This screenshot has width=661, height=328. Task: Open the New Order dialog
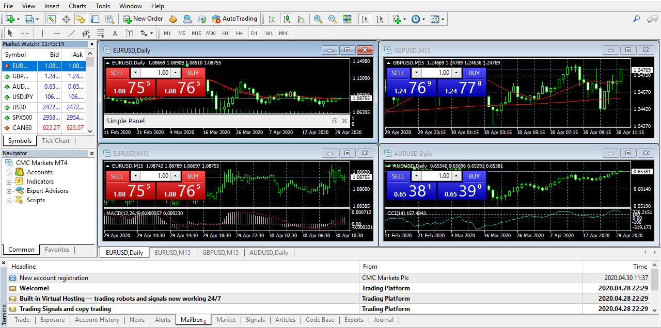point(143,19)
